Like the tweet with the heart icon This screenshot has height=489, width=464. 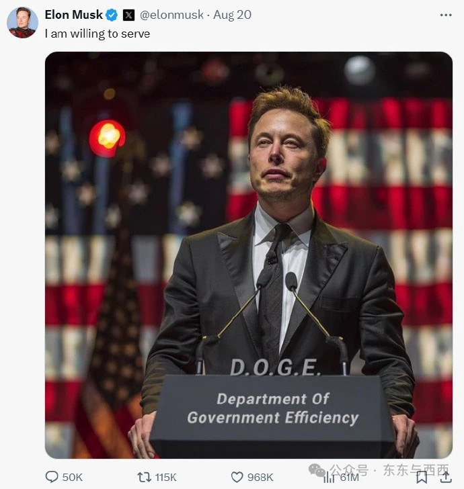pyautogui.click(x=237, y=477)
